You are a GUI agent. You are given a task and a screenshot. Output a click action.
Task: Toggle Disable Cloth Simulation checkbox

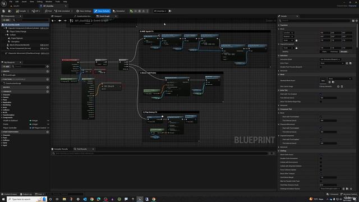(321, 158)
